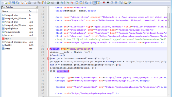Screen dimensions: 172x97
Task: Toggle synchronized vertical scrolling icon
Action: [x=77, y=3]
